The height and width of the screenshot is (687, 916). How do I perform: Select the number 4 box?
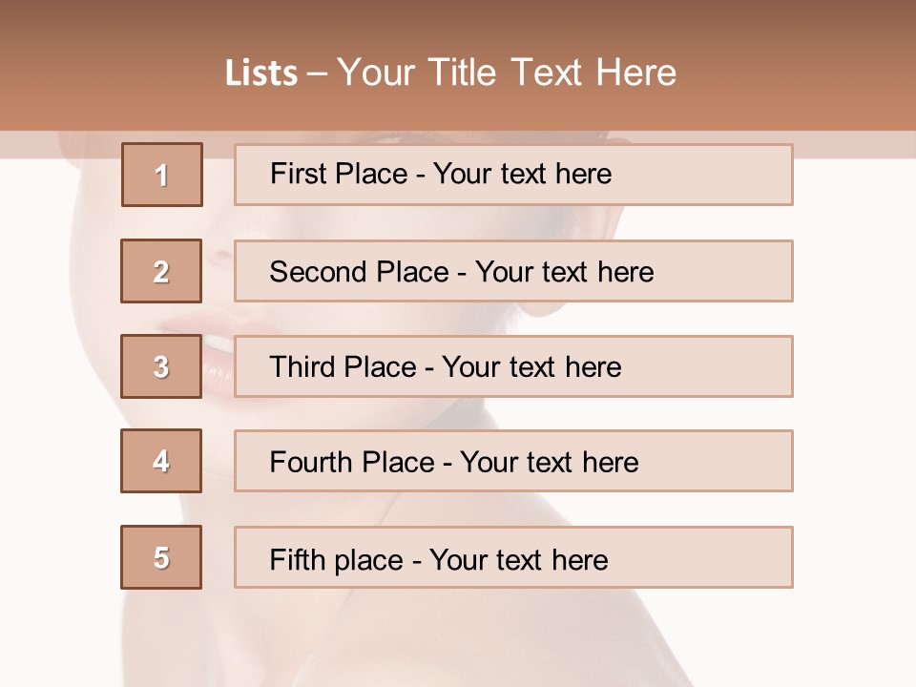(x=161, y=461)
